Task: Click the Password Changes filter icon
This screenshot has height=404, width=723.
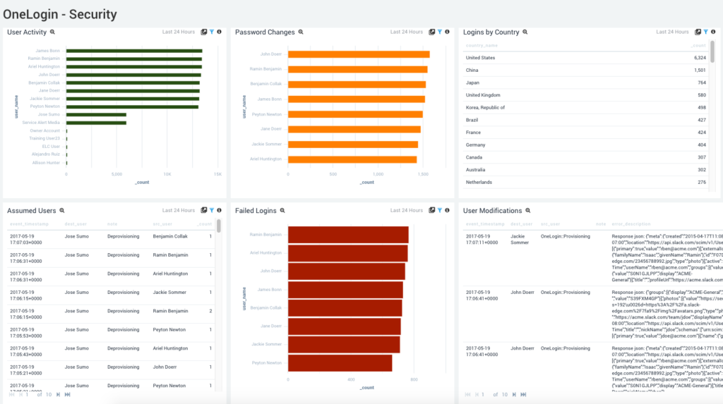Action: click(440, 32)
